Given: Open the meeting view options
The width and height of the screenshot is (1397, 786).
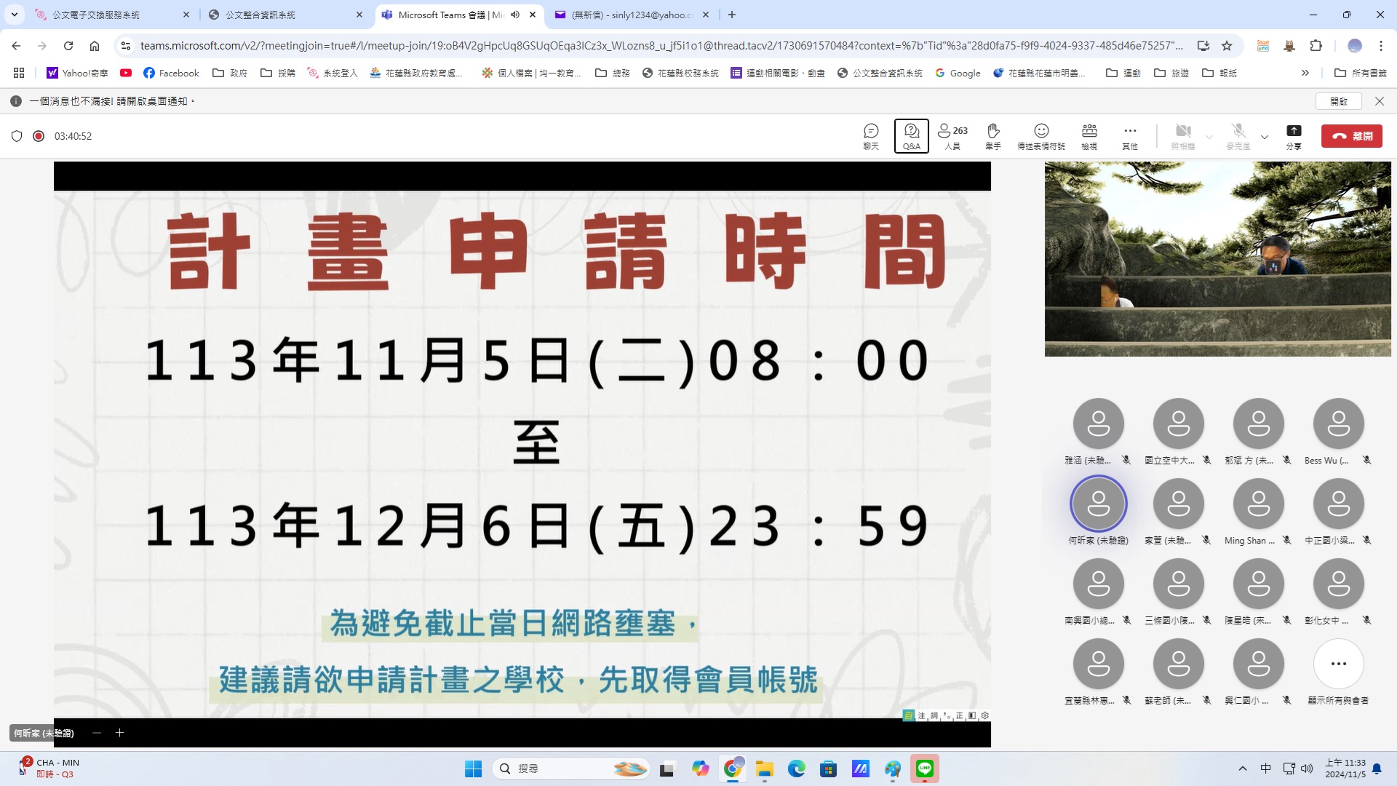Looking at the screenshot, I should (x=1088, y=135).
